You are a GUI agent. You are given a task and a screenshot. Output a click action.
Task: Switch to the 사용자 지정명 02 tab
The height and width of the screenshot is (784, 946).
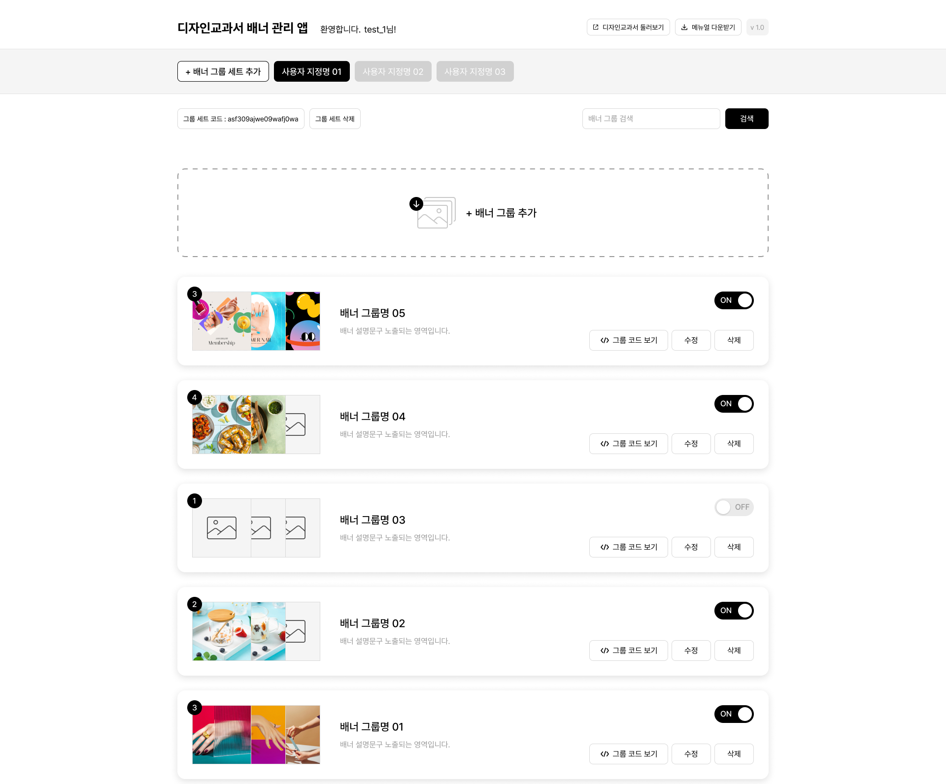[393, 71]
